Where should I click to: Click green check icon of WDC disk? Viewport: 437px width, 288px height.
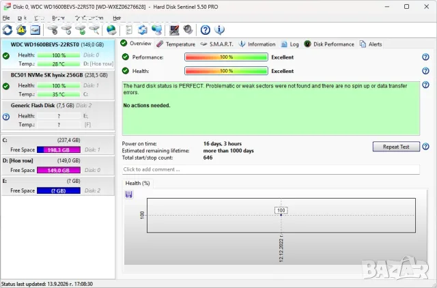click(6, 56)
